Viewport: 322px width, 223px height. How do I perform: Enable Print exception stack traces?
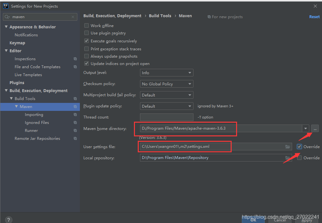tap(87, 49)
